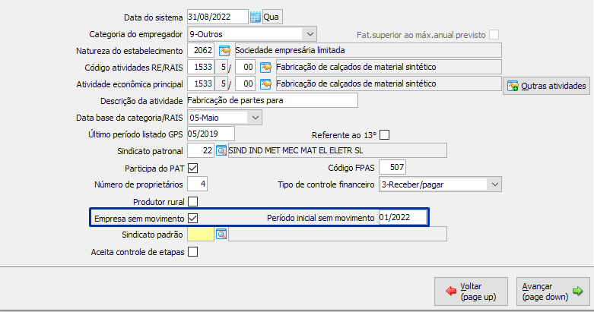Click Sociedade empresária limitada description text
This screenshot has width=594, height=312.
290,50
